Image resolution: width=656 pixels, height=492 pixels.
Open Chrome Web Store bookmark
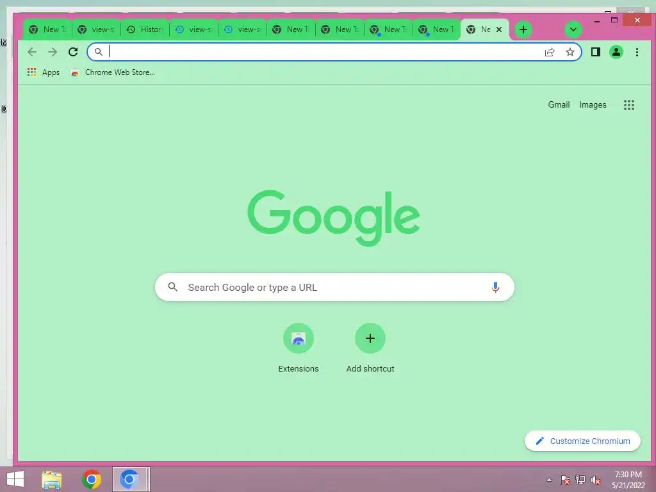(113, 72)
